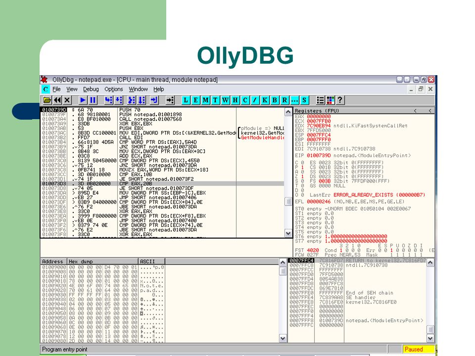Click the ASCII column header
The image size is (475, 356).
pos(151,261)
